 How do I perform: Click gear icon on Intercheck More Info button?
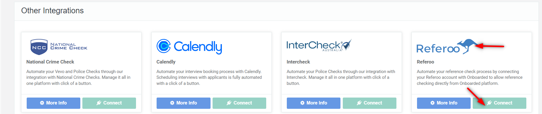coord(302,103)
